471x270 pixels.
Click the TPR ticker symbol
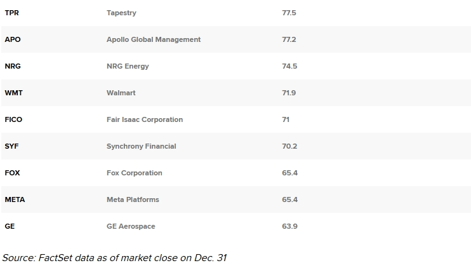tap(11, 13)
